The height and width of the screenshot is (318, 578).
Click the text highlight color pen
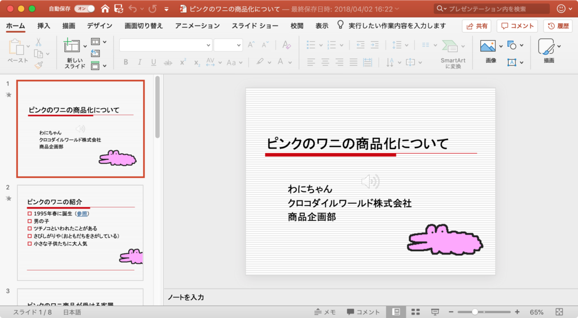pyautogui.click(x=260, y=62)
